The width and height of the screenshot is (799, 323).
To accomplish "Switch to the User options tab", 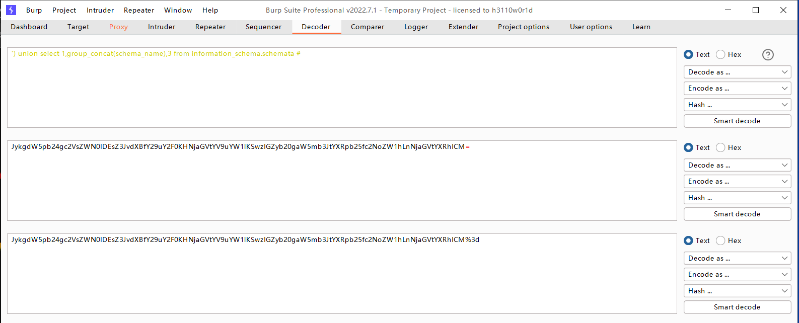I will pos(591,27).
